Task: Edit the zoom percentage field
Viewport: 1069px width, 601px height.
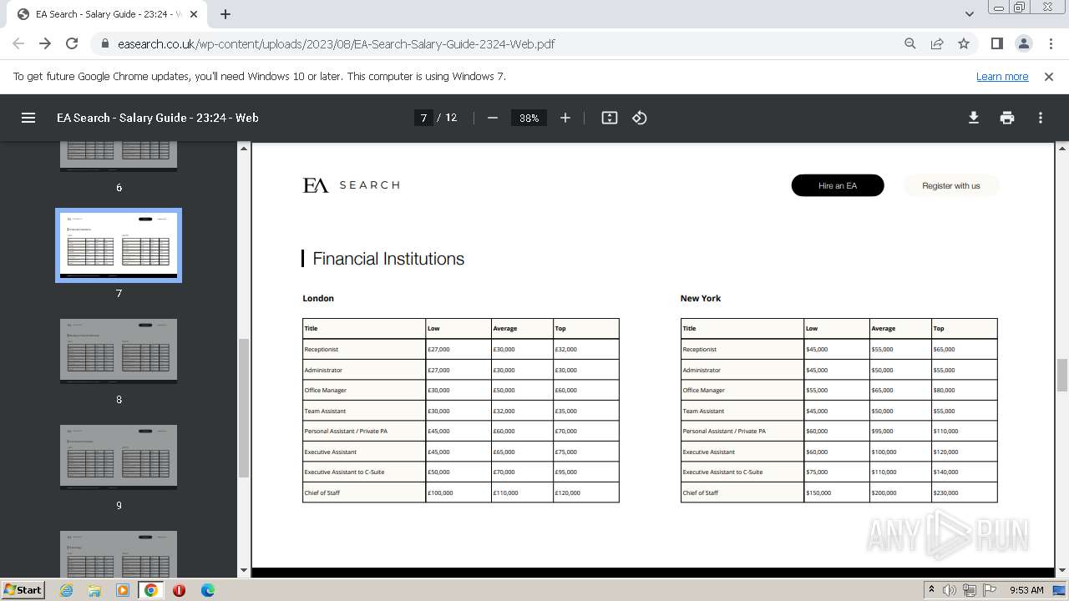Action: 529,118
